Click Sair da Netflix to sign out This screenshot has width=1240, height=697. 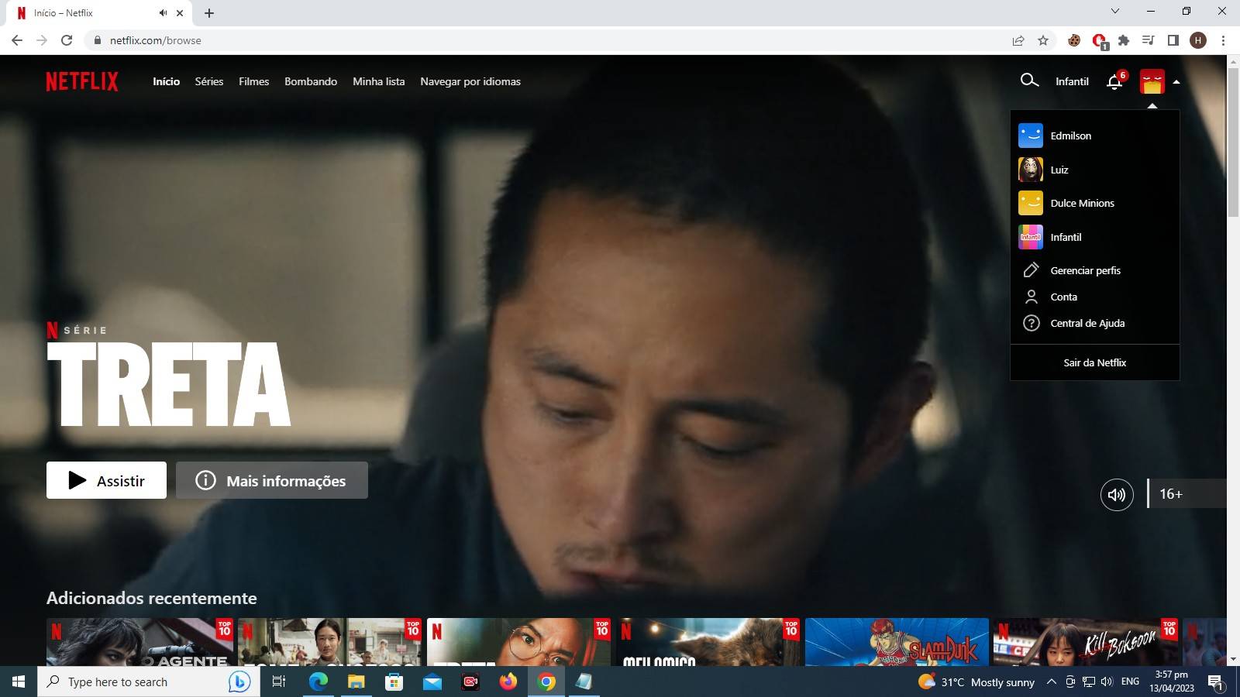tap(1094, 362)
